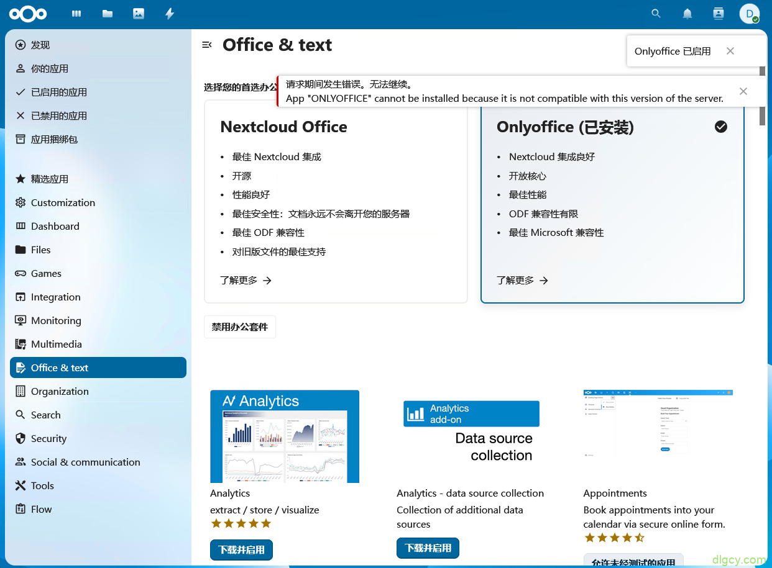Click the Appointments star rating
The height and width of the screenshot is (568, 772).
[x=614, y=538]
